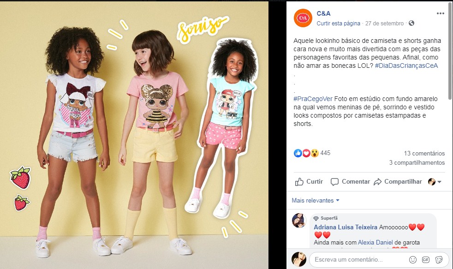
Task: Share the post with Compartilhar
Action: pyautogui.click(x=398, y=181)
